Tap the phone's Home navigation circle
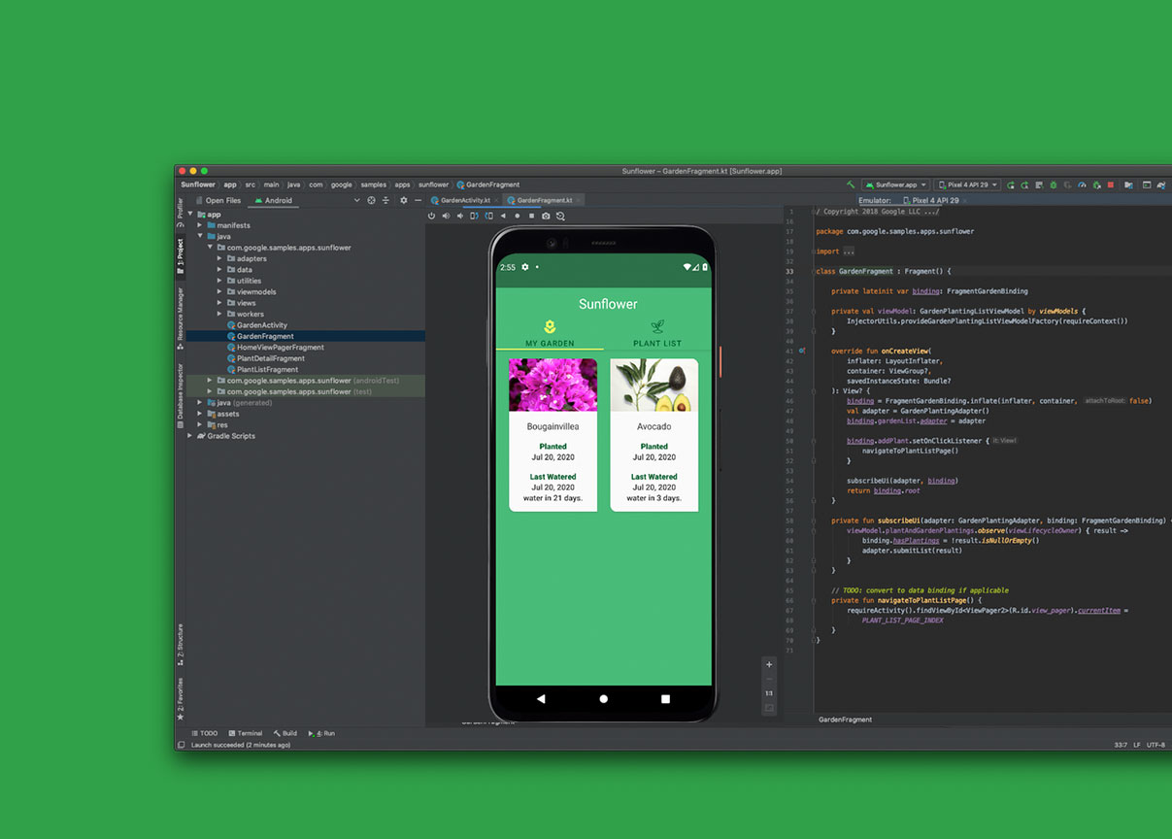Screen dimensions: 1172x839 604,699
